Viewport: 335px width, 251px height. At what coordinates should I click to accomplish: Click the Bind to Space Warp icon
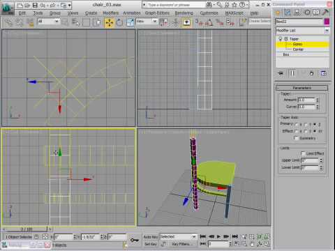(x=30, y=22)
